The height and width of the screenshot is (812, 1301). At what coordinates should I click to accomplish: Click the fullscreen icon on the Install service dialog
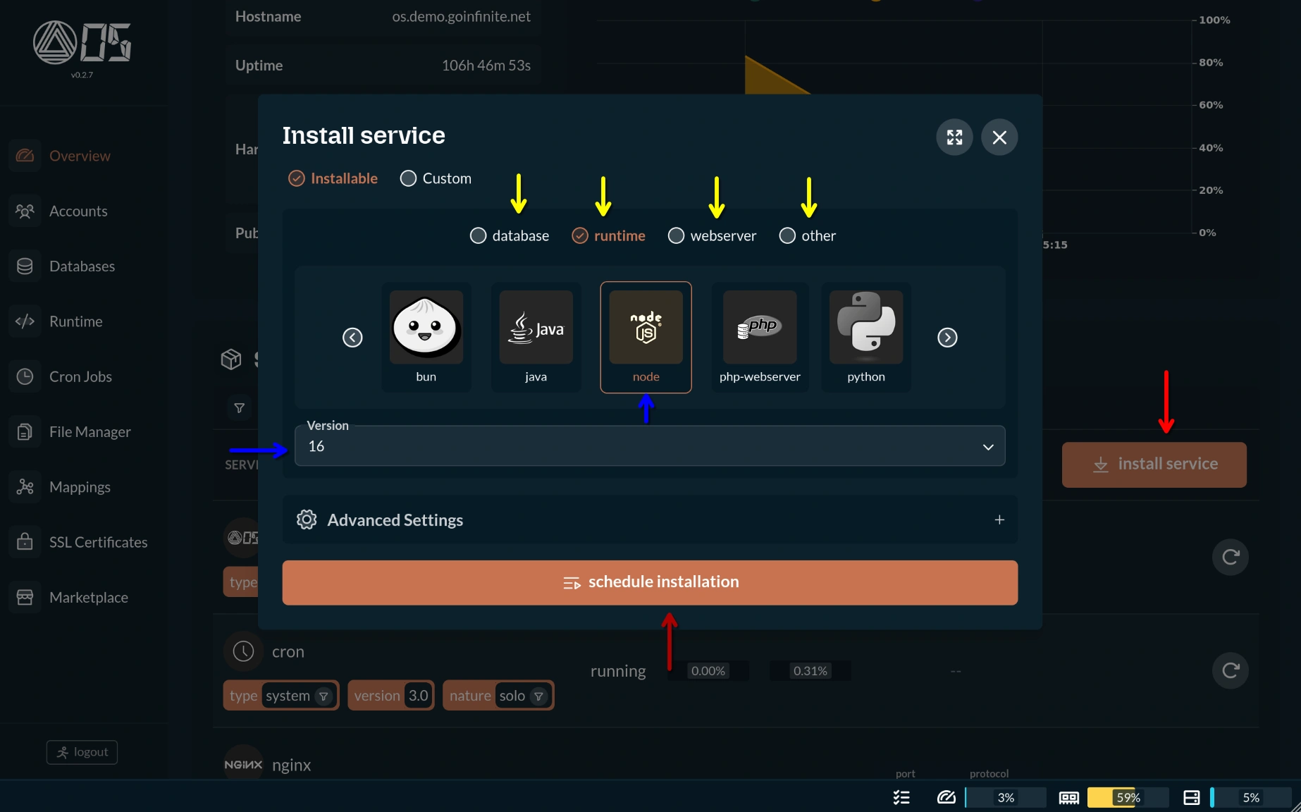pos(954,137)
